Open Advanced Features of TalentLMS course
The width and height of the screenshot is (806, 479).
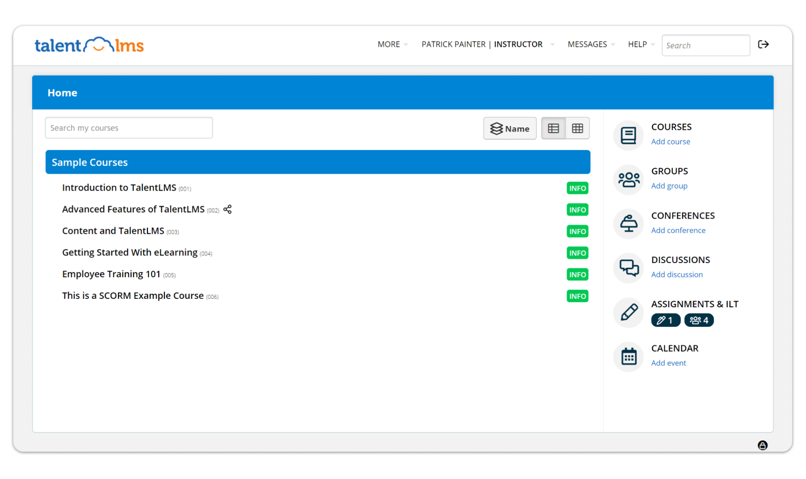[x=133, y=209]
